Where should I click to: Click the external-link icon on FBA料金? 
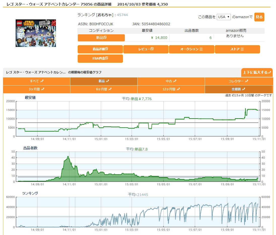click(x=106, y=58)
